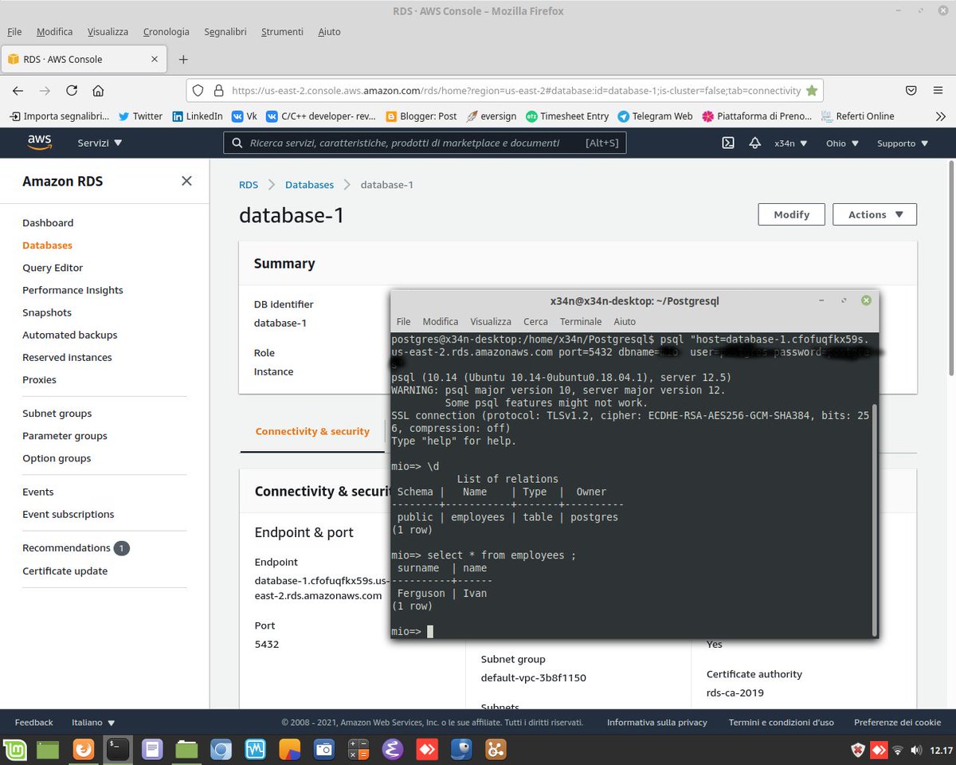The image size is (956, 765).
Task: Open the Ohio region dropdown
Action: 842,143
